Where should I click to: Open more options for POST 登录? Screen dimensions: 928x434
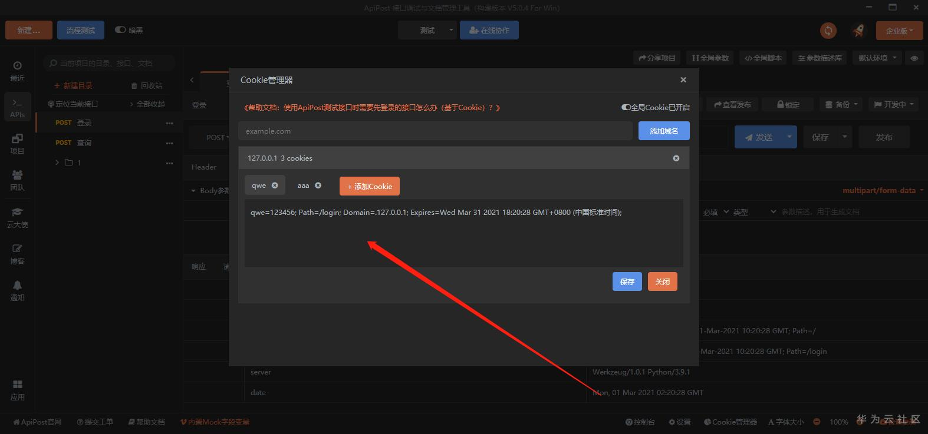(x=170, y=123)
